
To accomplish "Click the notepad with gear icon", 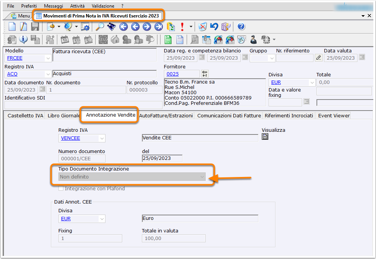I will [x=50, y=27].
